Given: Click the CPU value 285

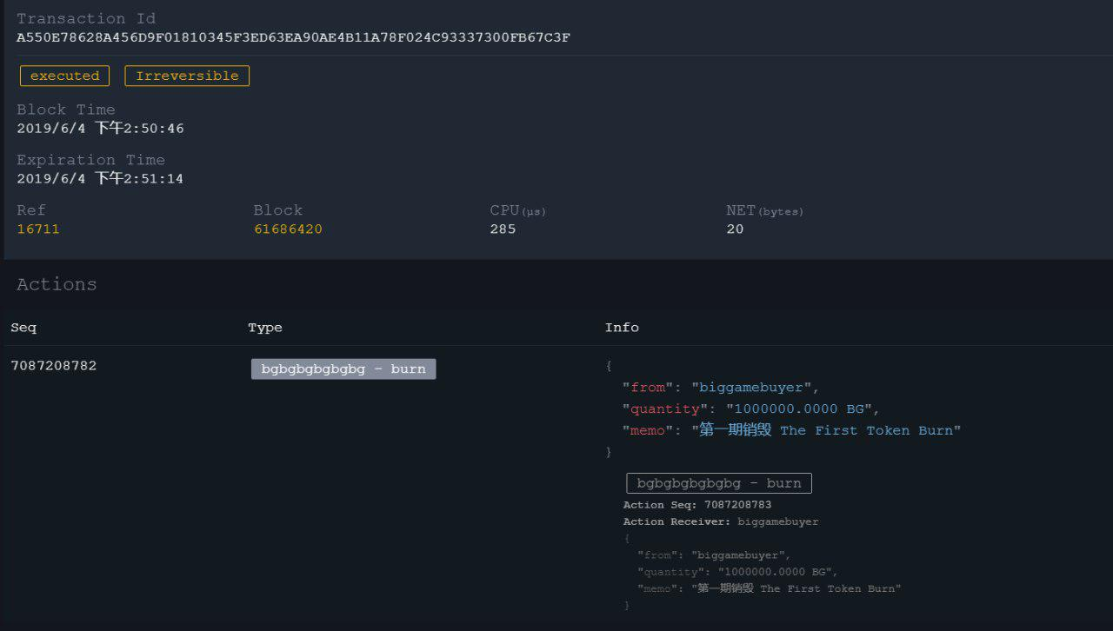Looking at the screenshot, I should (x=503, y=229).
